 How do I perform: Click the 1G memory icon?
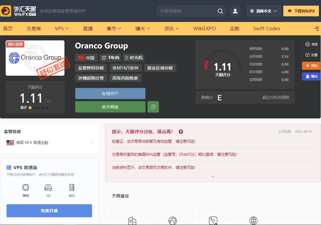click(48, 187)
